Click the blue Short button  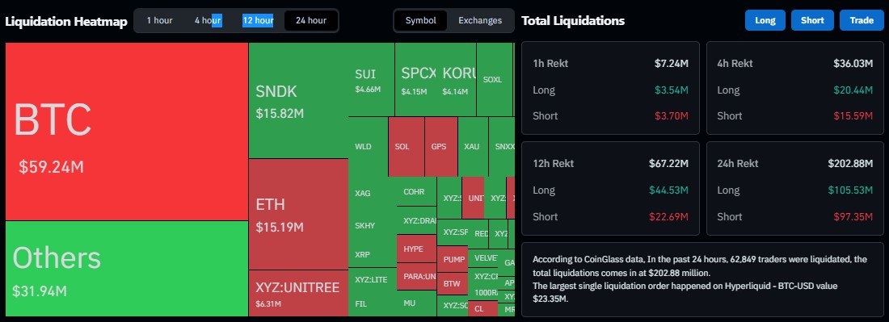point(812,20)
